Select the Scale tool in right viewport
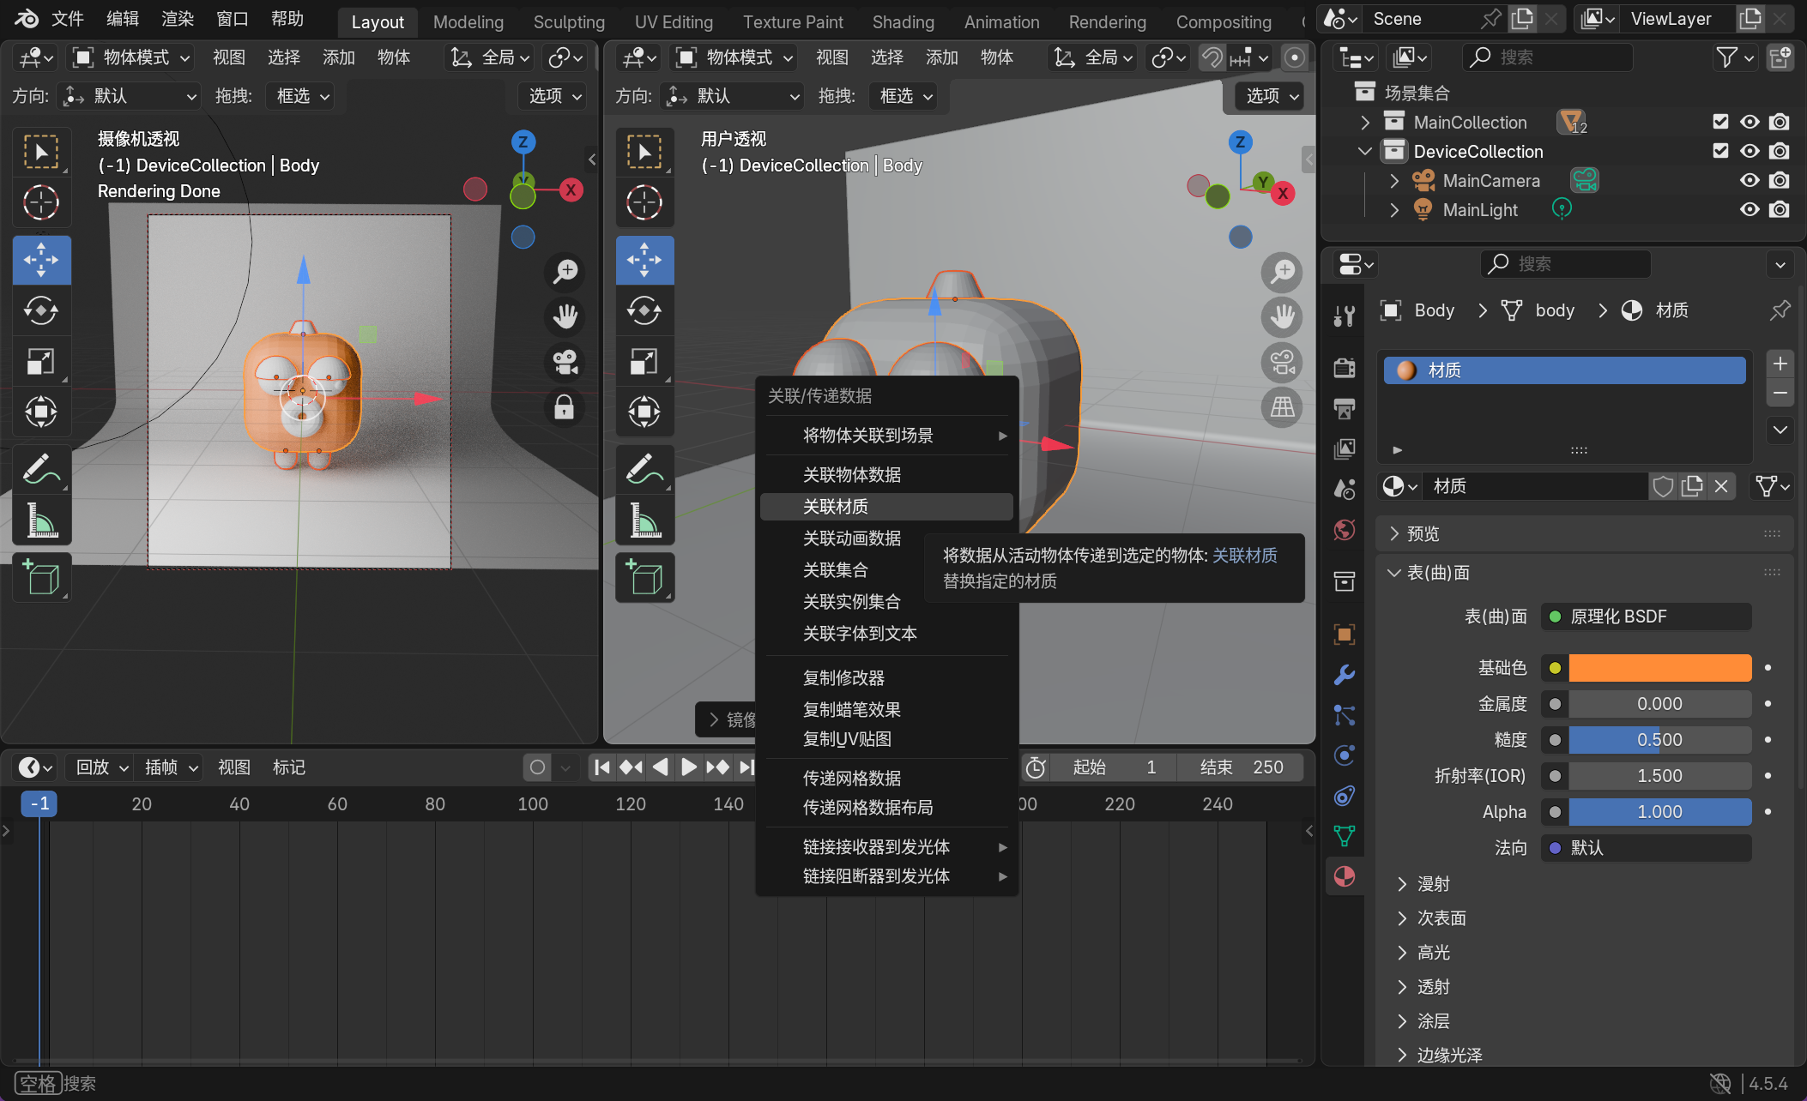 (644, 362)
